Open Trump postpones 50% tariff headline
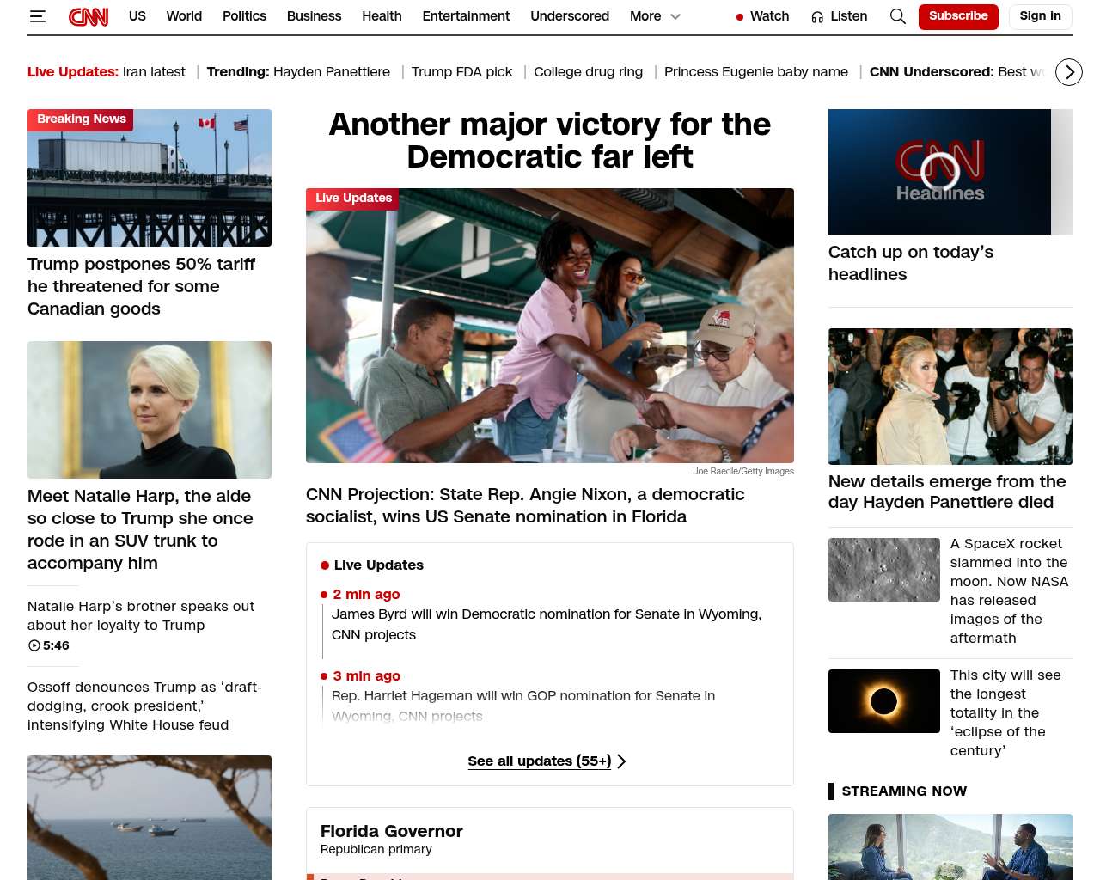The height and width of the screenshot is (880, 1100). (x=141, y=286)
